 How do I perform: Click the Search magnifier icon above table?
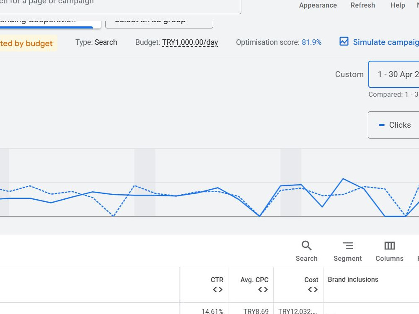307,245
